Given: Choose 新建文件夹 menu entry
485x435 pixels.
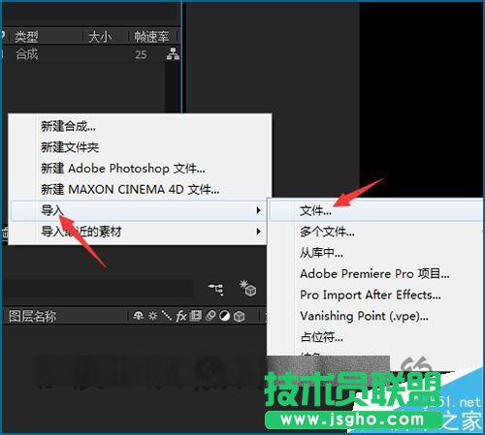Looking at the screenshot, I should point(70,147).
